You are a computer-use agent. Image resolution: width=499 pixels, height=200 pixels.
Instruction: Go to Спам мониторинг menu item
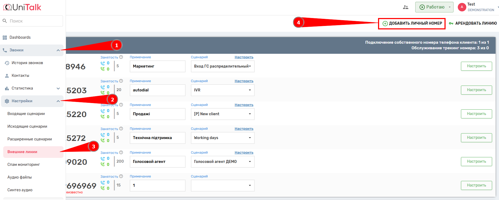[24, 165]
